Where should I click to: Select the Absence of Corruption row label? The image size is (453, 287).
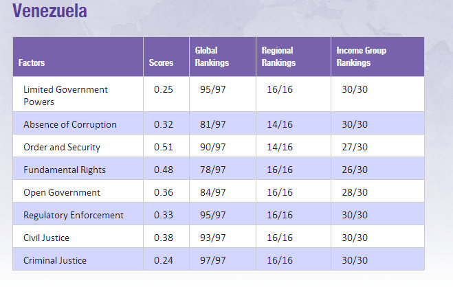[70, 124]
